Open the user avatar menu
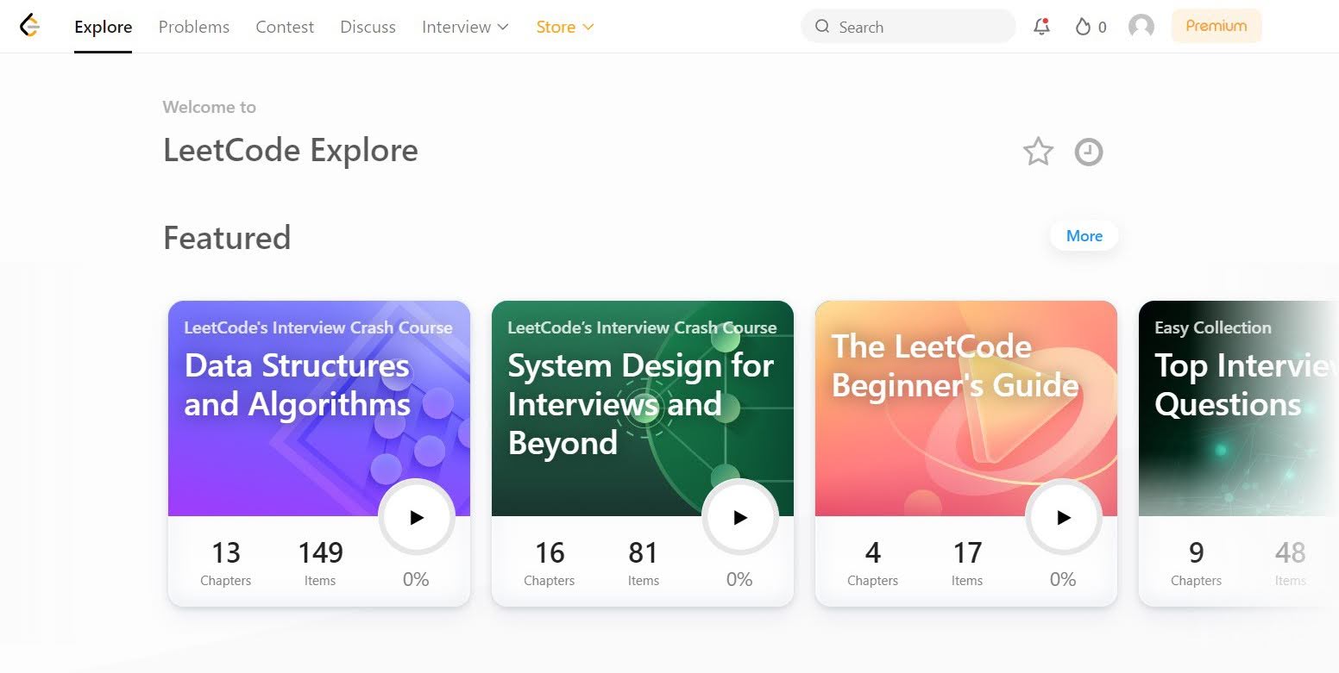 (x=1141, y=27)
